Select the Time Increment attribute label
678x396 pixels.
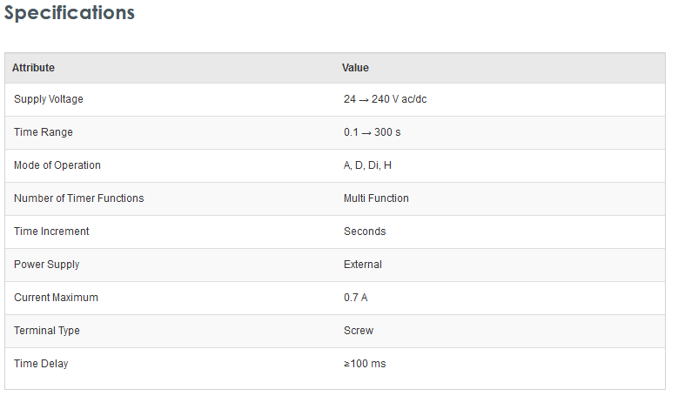click(x=51, y=232)
